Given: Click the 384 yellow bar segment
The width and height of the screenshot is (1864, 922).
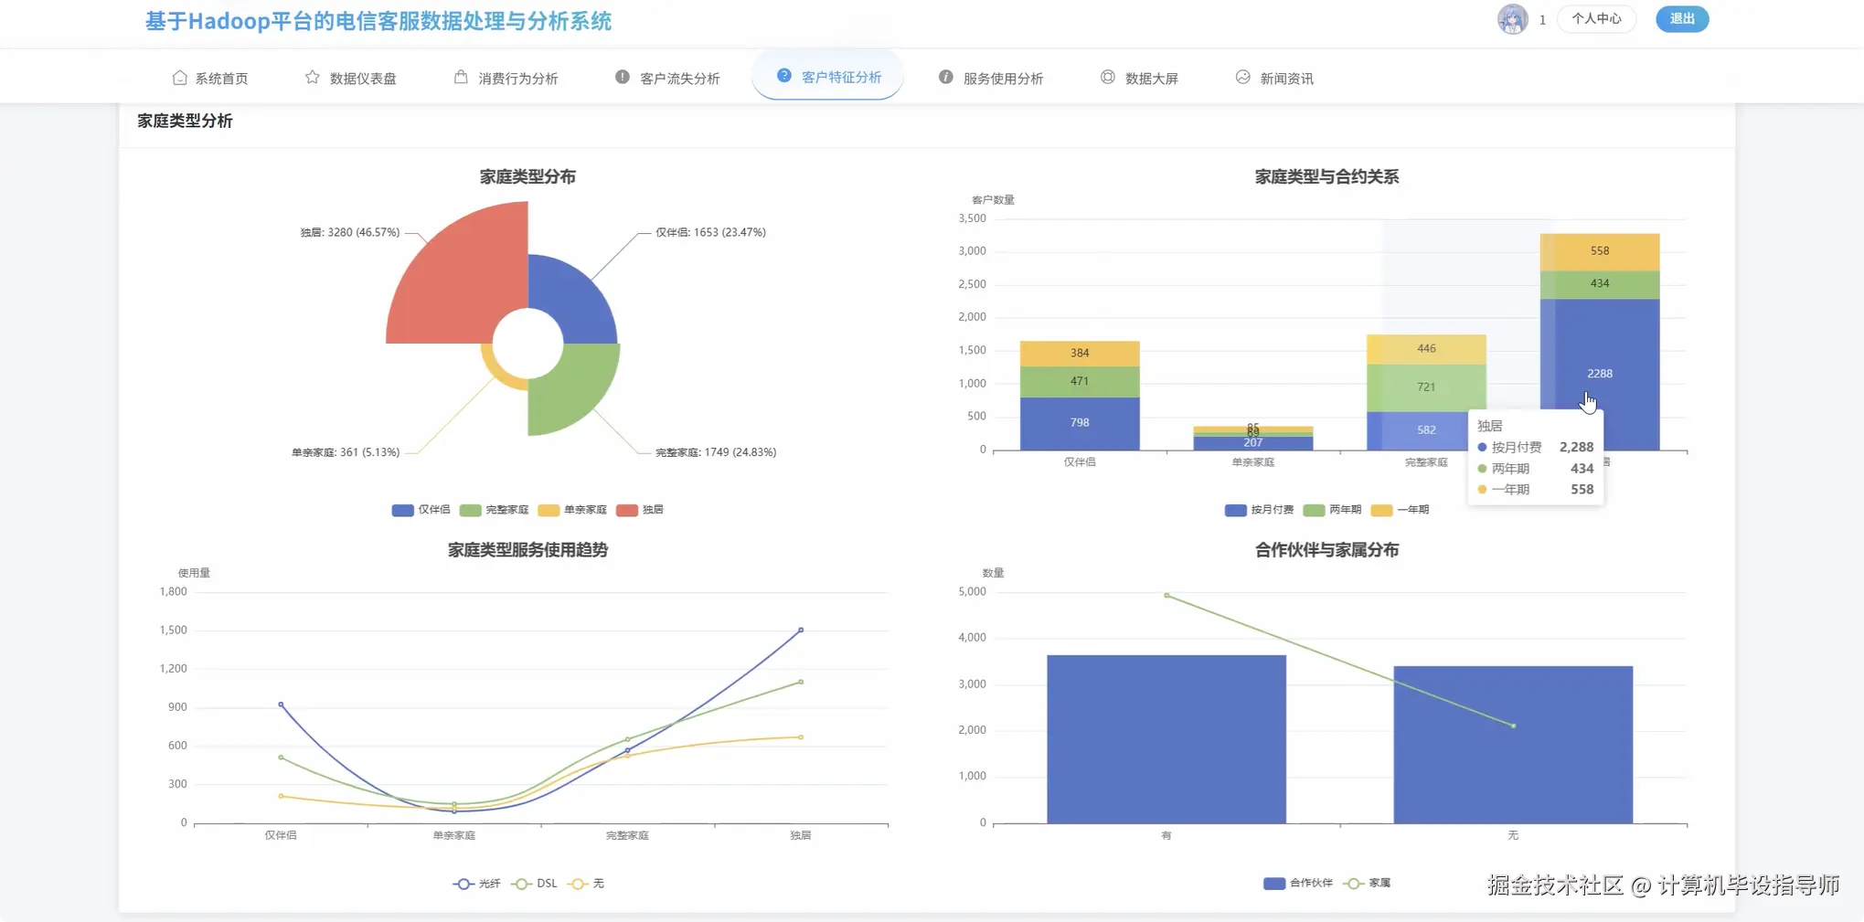Looking at the screenshot, I should (1080, 354).
